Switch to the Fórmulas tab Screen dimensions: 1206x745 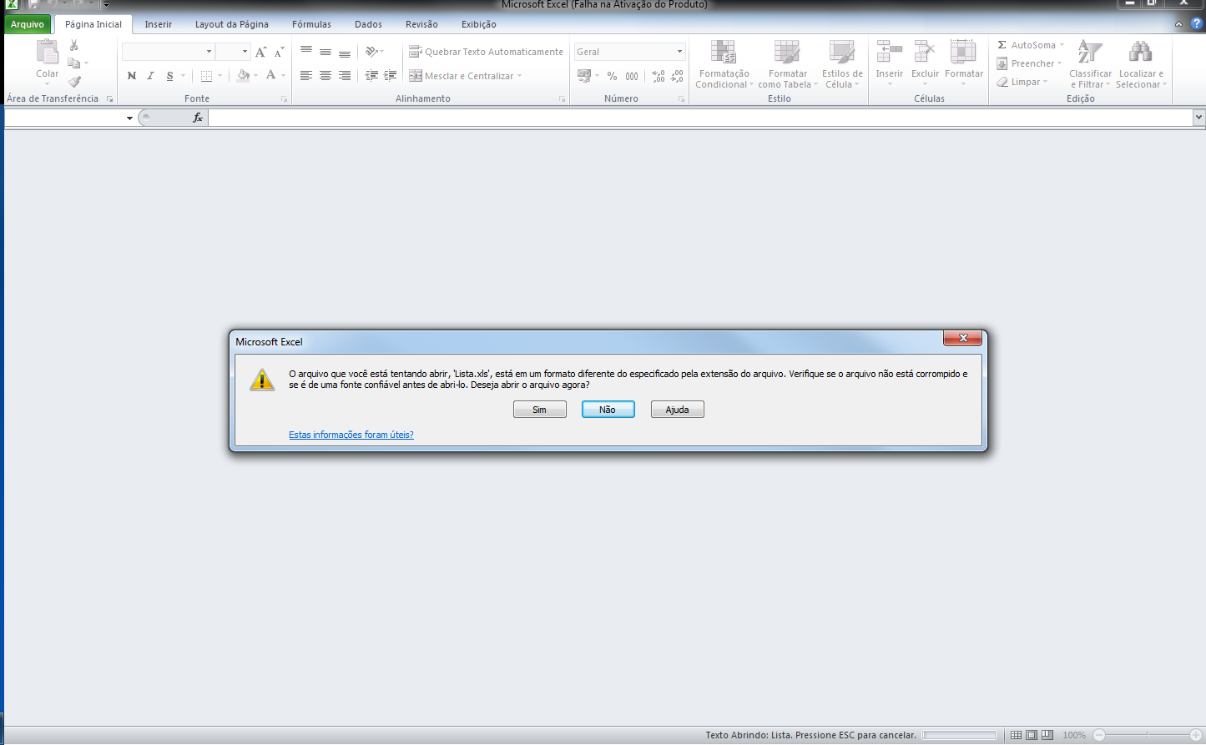(x=311, y=24)
